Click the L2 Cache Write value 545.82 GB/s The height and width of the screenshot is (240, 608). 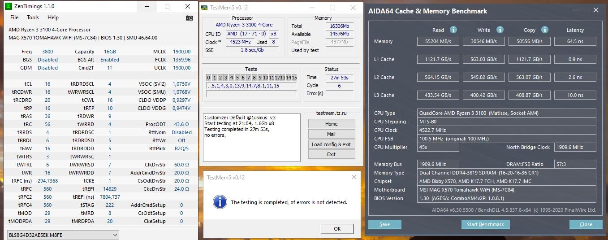483,77
